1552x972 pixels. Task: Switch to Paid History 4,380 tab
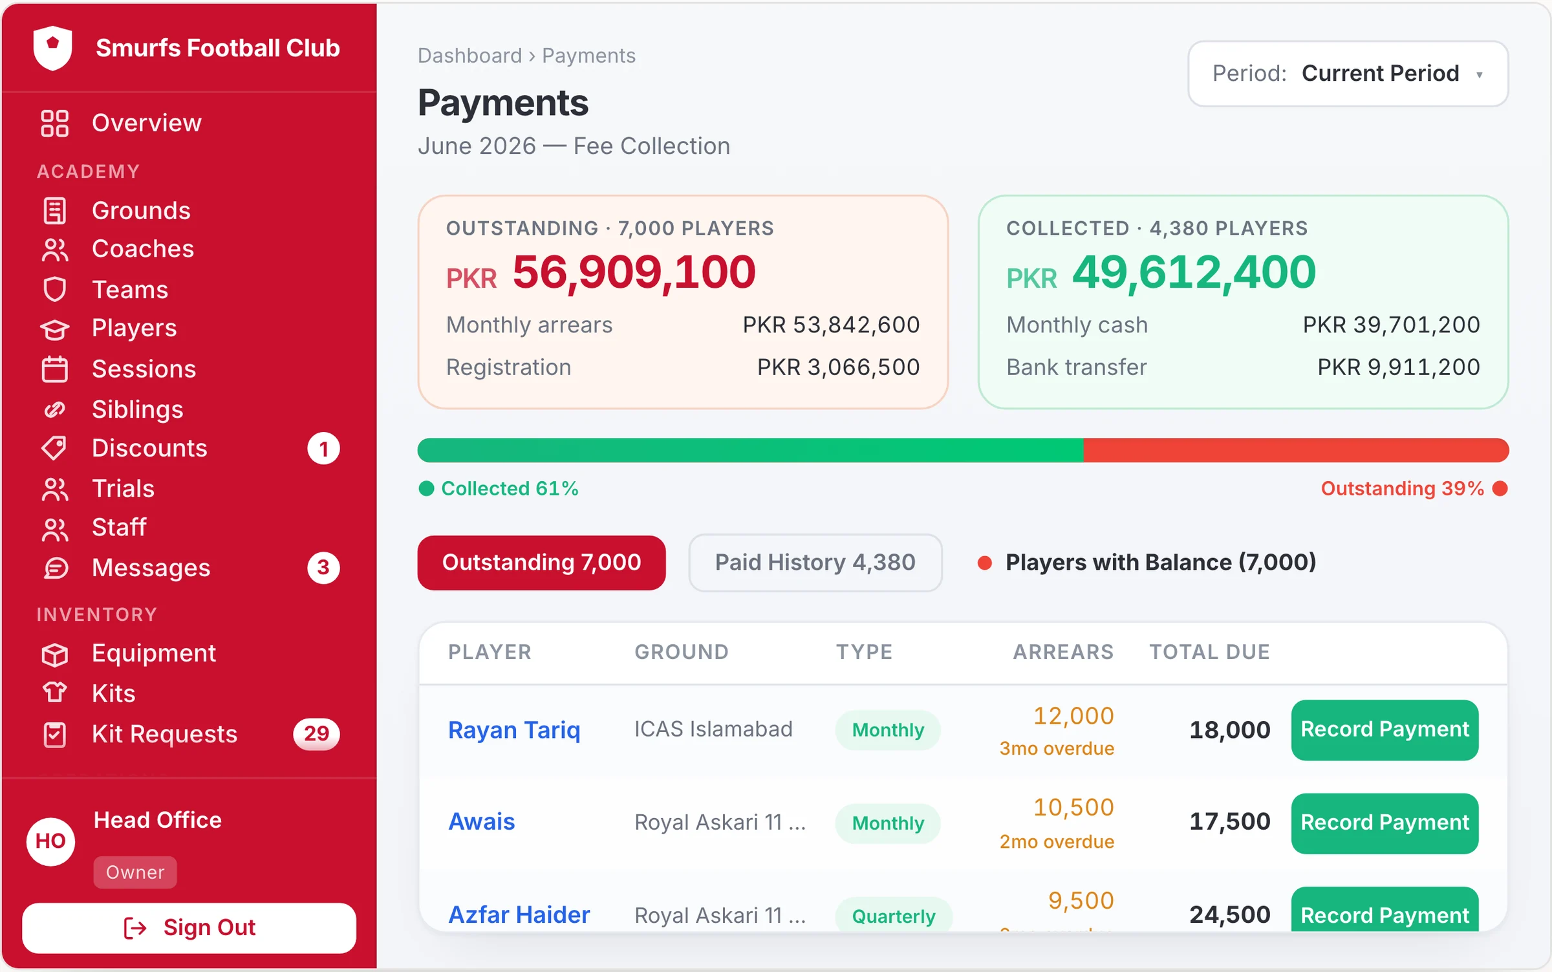click(x=815, y=563)
